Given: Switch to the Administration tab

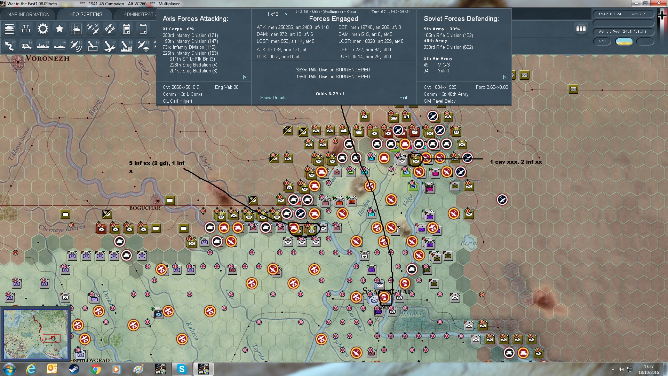Looking at the screenshot, I should click(x=140, y=14).
